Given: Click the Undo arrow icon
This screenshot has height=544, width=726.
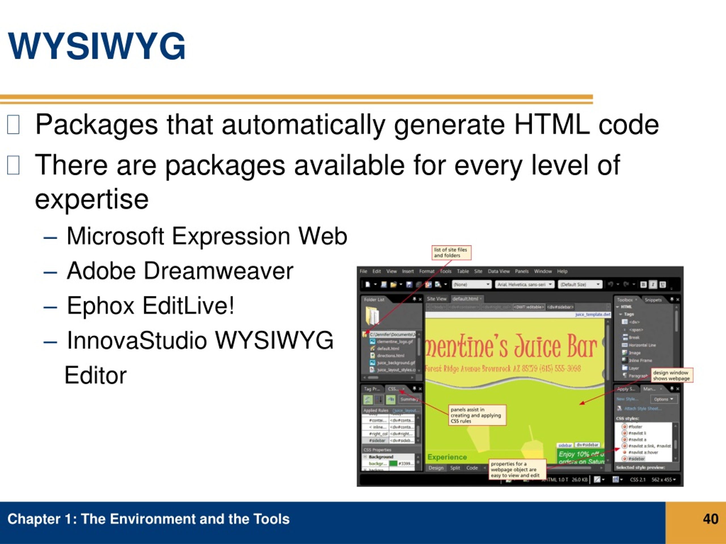Looking at the screenshot, I should point(611,284).
